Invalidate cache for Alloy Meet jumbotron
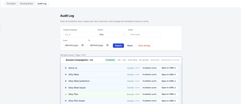This screenshot has height=104, width=241. pos(149,81)
